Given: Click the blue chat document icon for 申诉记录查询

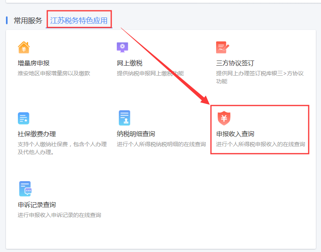Looking at the screenshot, I should (25, 189).
